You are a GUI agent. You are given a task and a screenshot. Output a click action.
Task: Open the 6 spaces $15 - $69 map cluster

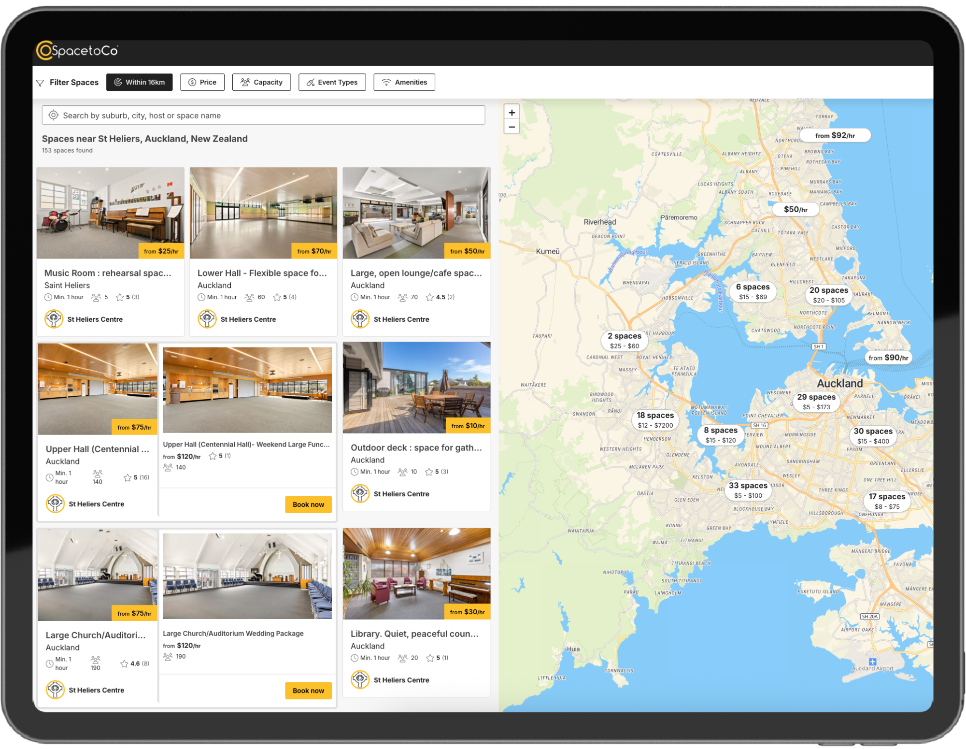753,291
